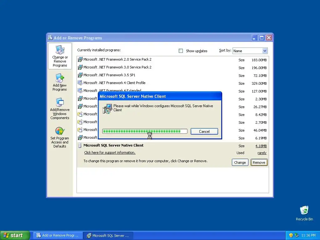
Task: Click the configuration progress bar
Action: pos(145,131)
